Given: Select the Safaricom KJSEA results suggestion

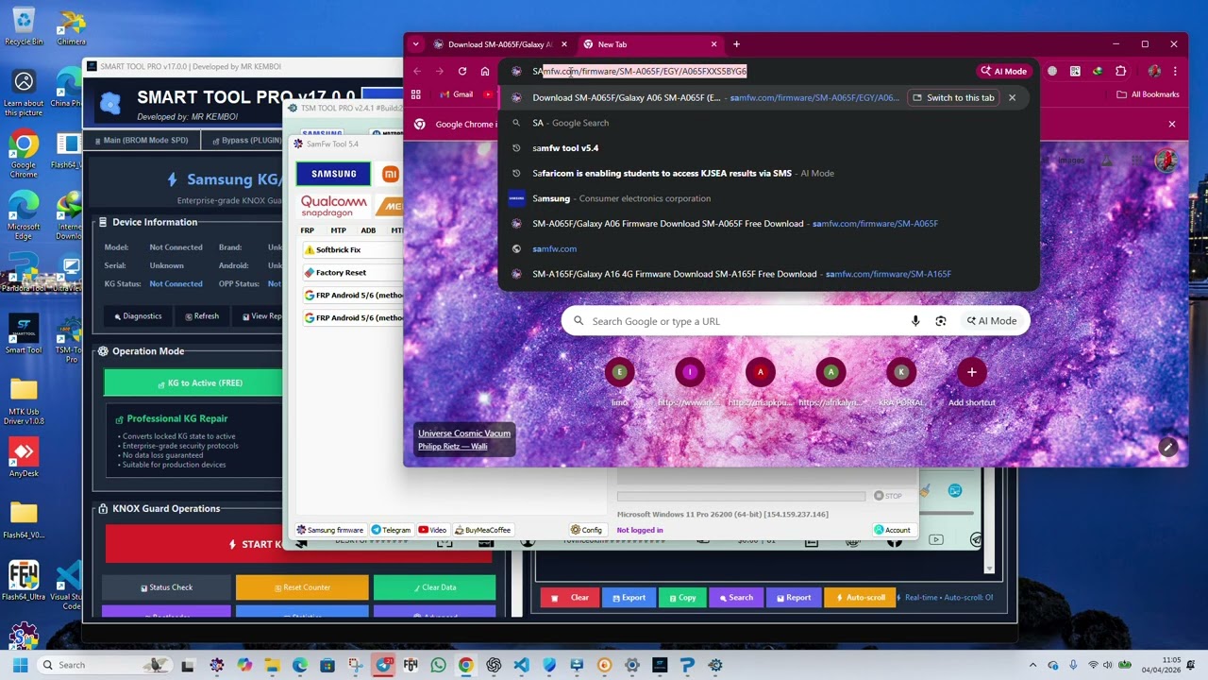Looking at the screenshot, I should pyautogui.click(x=768, y=173).
